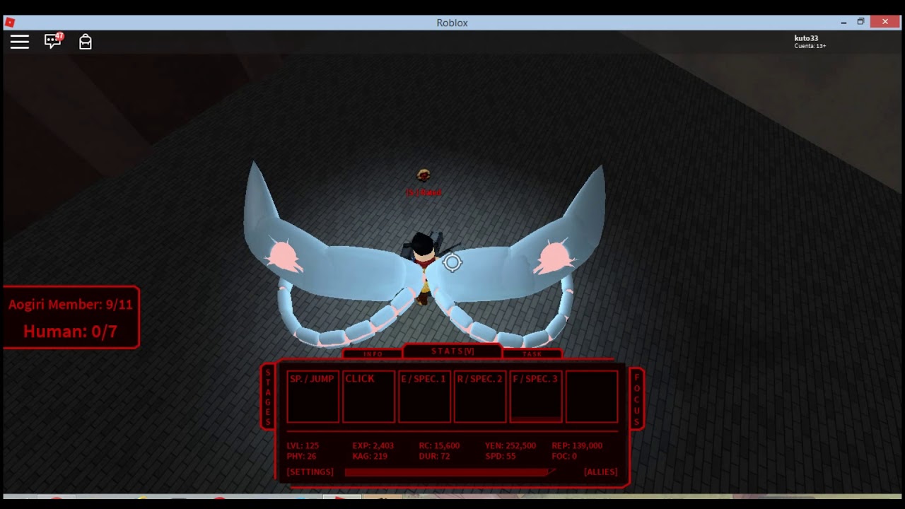The image size is (905, 509).
Task: Activate the E / SPEC. 1 slot
Action: (424, 397)
